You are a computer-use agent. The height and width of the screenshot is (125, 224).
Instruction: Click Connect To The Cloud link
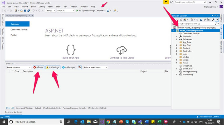(122, 58)
